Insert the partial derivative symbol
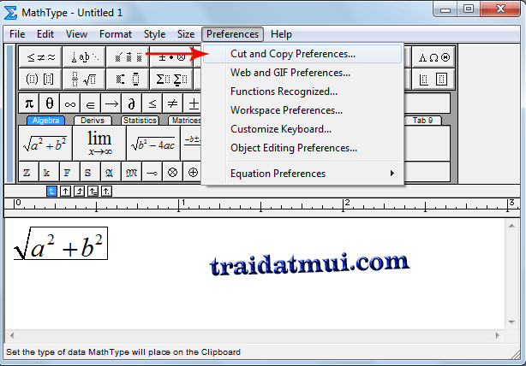The width and height of the screenshot is (526, 366). click(132, 103)
